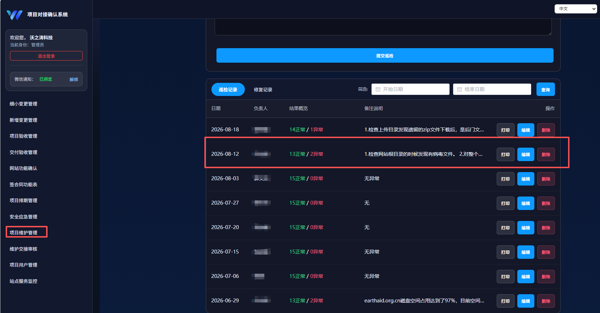
Task: Edit the 2026-08-12 record
Action: (x=525, y=154)
